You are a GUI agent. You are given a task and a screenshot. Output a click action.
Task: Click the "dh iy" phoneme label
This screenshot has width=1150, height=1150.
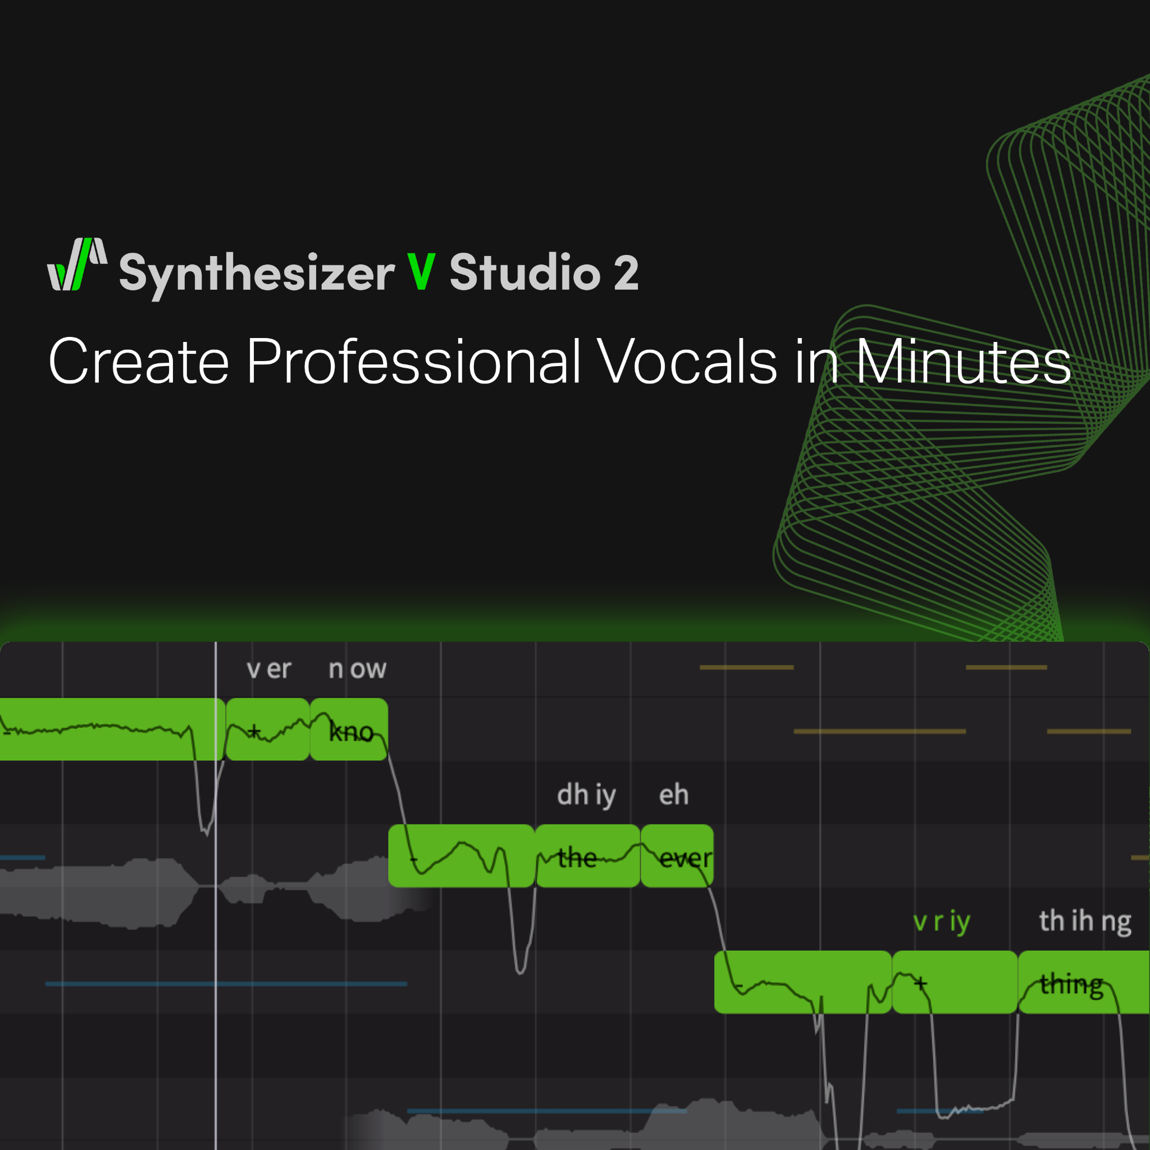[x=586, y=795]
